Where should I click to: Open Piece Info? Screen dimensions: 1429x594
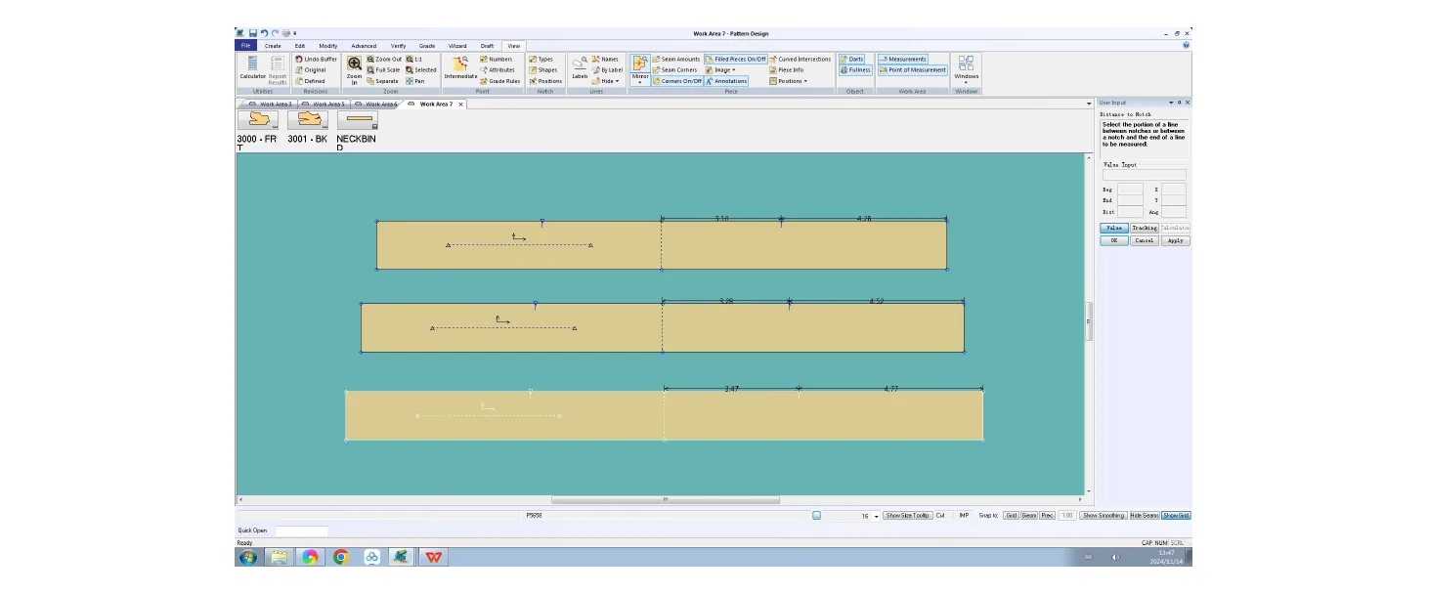pyautogui.click(x=787, y=70)
